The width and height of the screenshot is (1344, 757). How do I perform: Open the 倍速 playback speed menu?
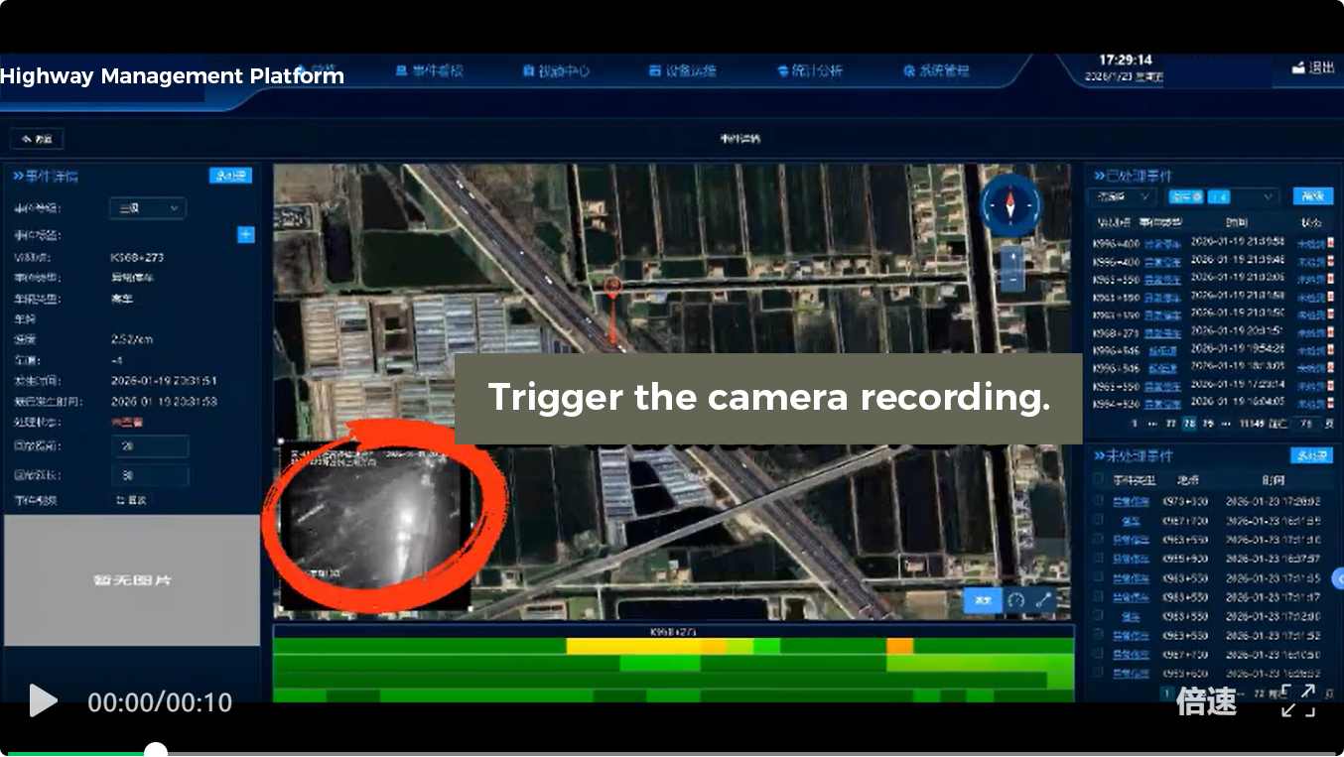coord(1206,701)
